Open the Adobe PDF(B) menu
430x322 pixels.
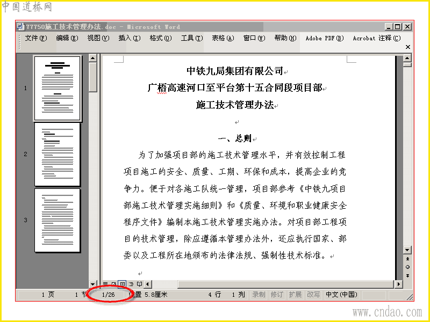[325, 38]
